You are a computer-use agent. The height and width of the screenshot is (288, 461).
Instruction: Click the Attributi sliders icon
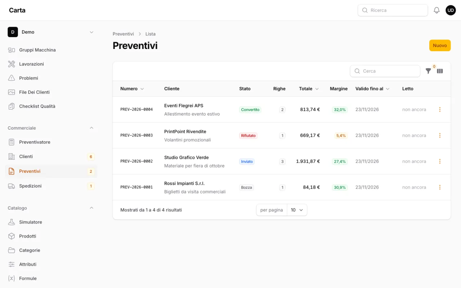[x=12, y=264]
